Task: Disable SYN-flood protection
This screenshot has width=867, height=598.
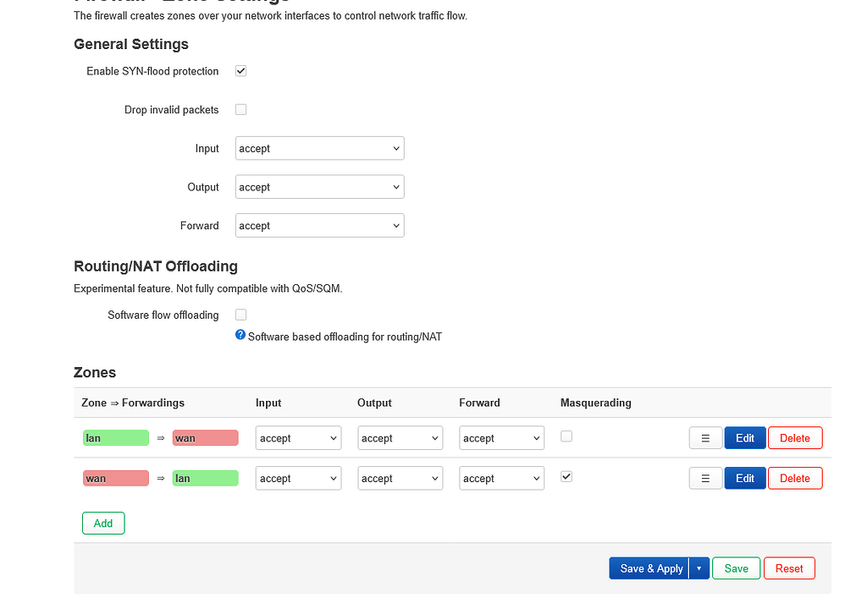Action: (240, 71)
